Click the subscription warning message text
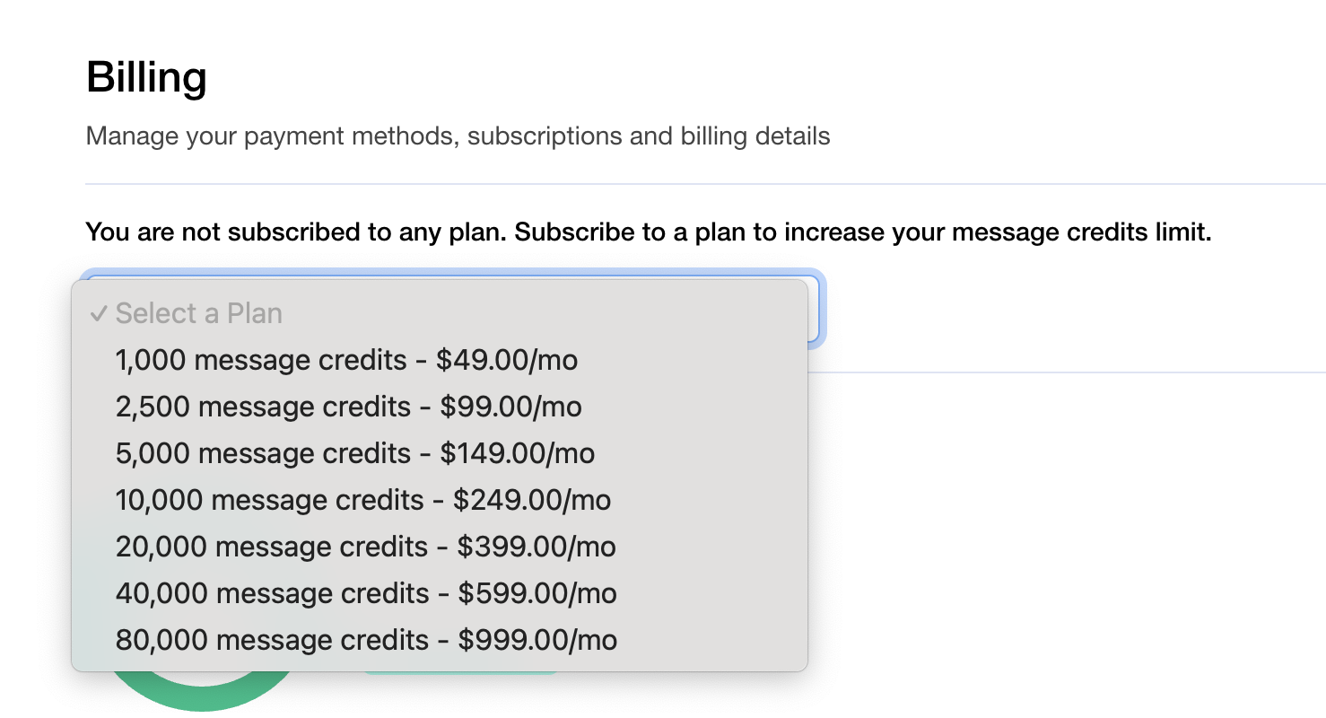This screenshot has width=1326, height=718. (649, 232)
